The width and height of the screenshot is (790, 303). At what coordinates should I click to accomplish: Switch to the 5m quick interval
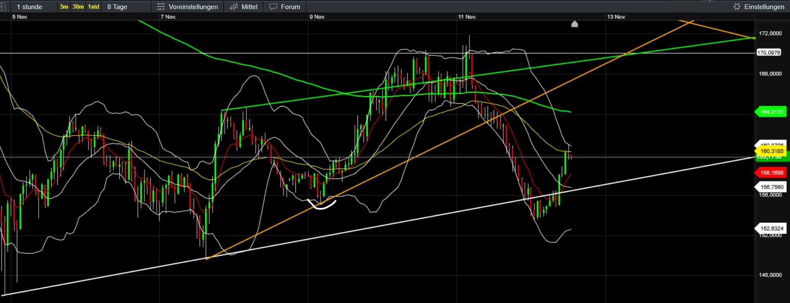pyautogui.click(x=64, y=7)
